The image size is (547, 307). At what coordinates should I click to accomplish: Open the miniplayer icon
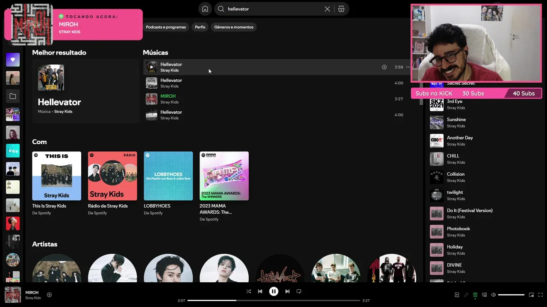(531, 295)
